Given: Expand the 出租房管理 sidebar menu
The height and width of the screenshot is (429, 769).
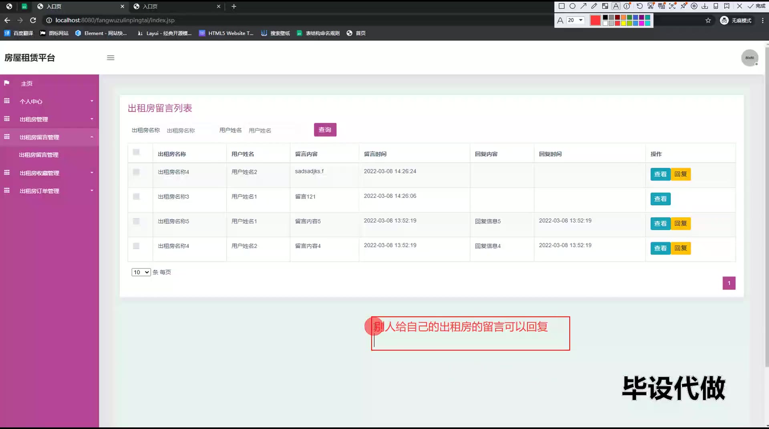Looking at the screenshot, I should click(x=49, y=119).
